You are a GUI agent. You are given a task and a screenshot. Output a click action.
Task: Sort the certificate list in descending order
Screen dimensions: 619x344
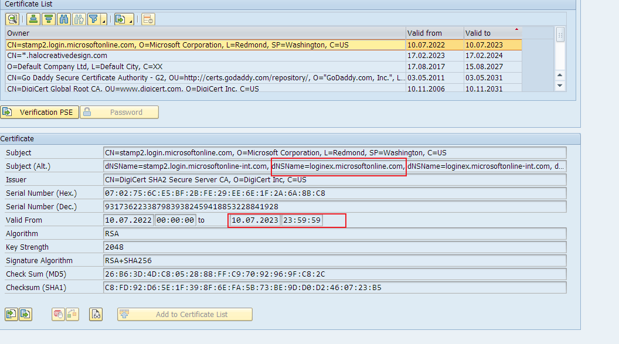click(49, 19)
